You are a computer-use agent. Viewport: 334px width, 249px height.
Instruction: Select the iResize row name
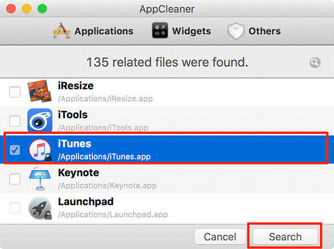[76, 86]
